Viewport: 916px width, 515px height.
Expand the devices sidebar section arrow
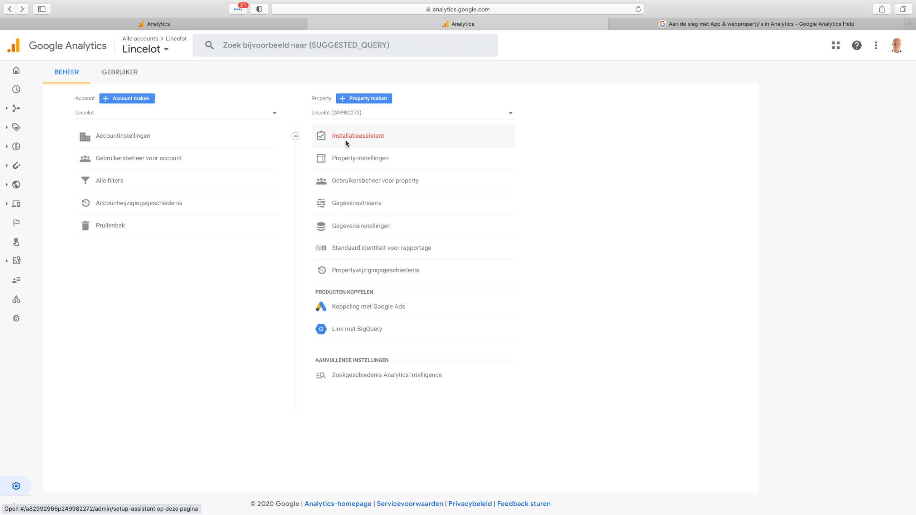tap(6, 204)
